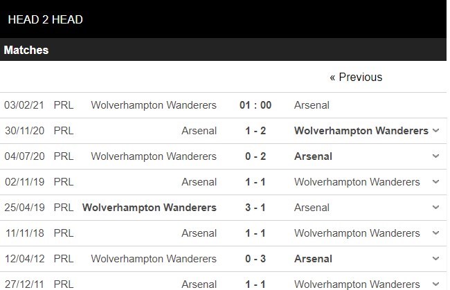The image size is (450, 290).
Task: Open the 3 - 1 result from 25/04/19
Action: (255, 208)
